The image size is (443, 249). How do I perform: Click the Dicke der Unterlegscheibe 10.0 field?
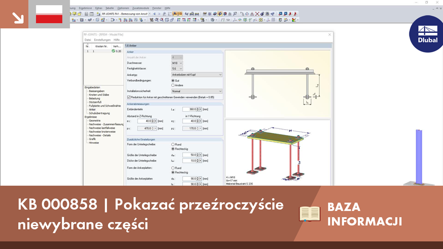click(189, 161)
